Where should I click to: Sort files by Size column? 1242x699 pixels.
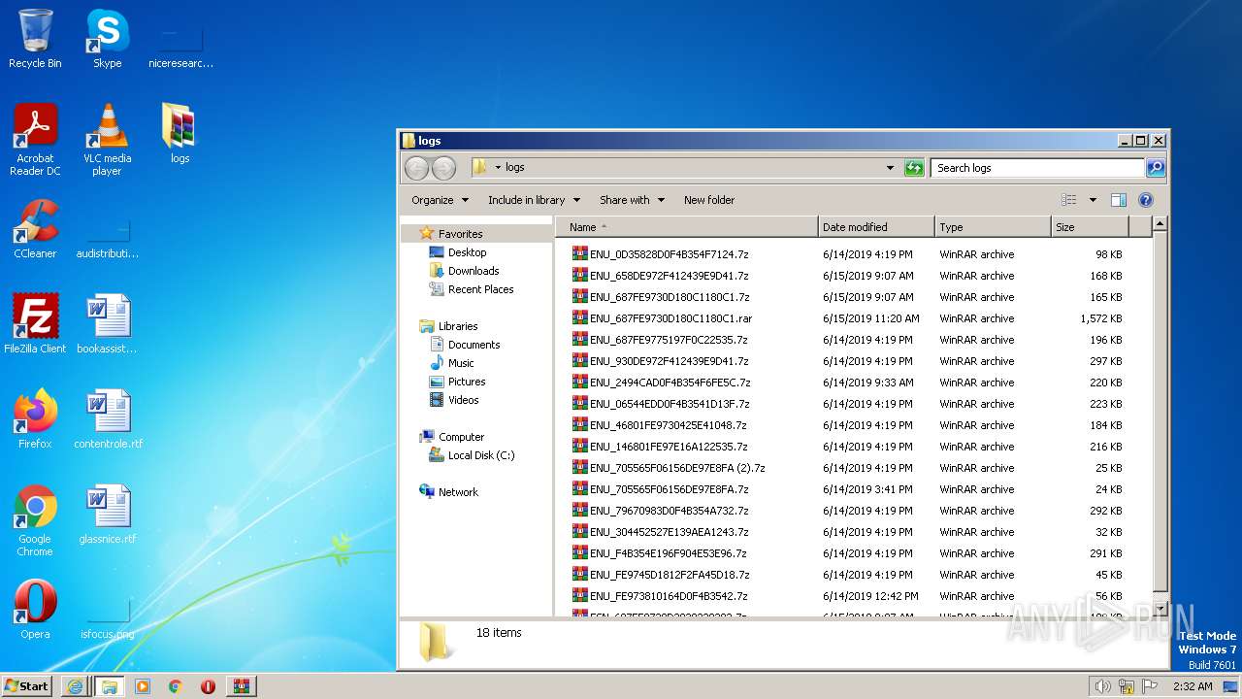pos(1091,227)
